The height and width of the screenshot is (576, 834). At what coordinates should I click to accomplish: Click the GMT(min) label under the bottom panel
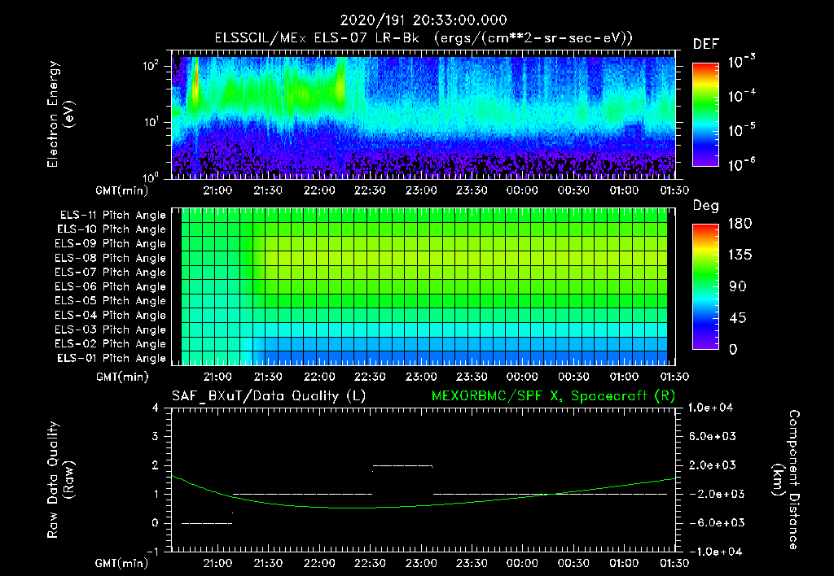(122, 563)
